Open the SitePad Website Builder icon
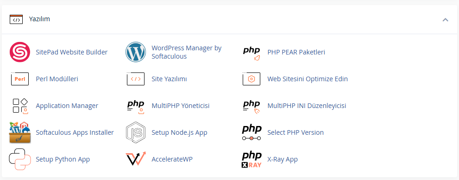This screenshot has height=180, width=459. pyautogui.click(x=19, y=52)
